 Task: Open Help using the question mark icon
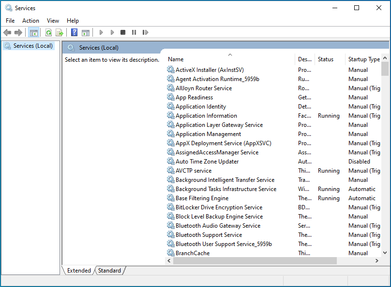click(74, 32)
